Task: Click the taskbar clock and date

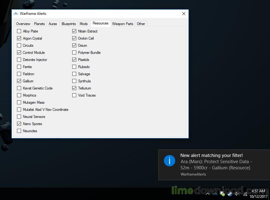Action: click(258, 194)
